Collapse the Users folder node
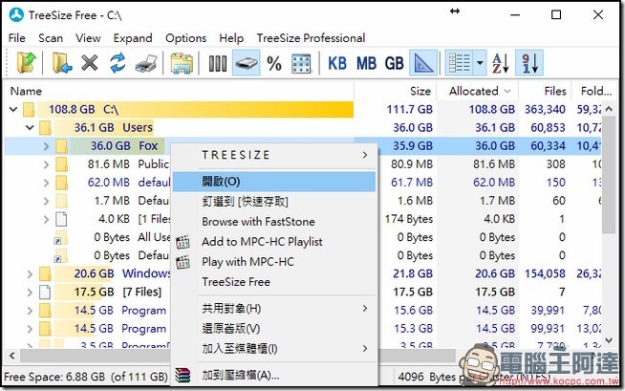Viewport: 625px width, 391px height. (30, 127)
